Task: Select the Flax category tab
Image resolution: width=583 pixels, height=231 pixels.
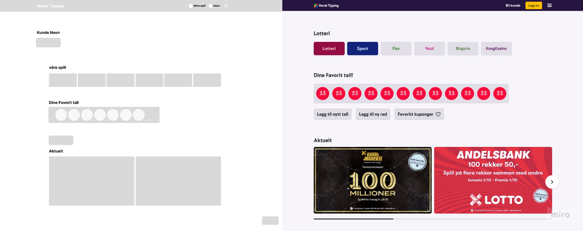Action: 396,48
